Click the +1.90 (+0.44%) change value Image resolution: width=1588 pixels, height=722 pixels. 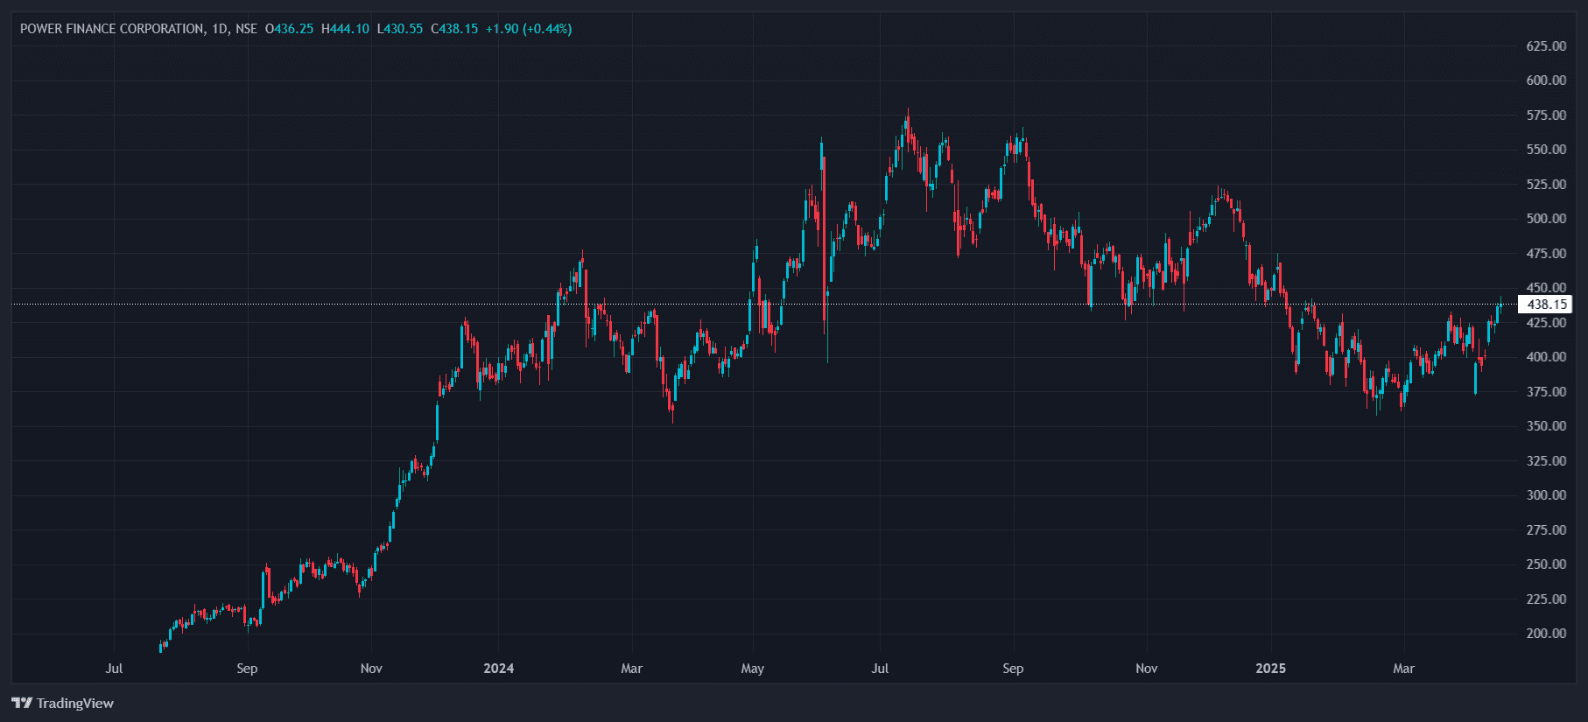tap(529, 29)
